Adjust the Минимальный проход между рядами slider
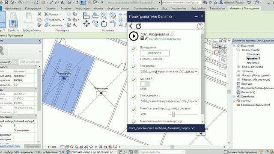 (x=173, y=114)
